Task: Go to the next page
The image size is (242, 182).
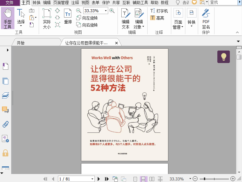Action: point(99,179)
